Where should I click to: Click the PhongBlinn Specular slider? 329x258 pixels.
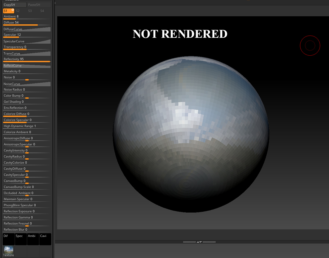click(27, 205)
